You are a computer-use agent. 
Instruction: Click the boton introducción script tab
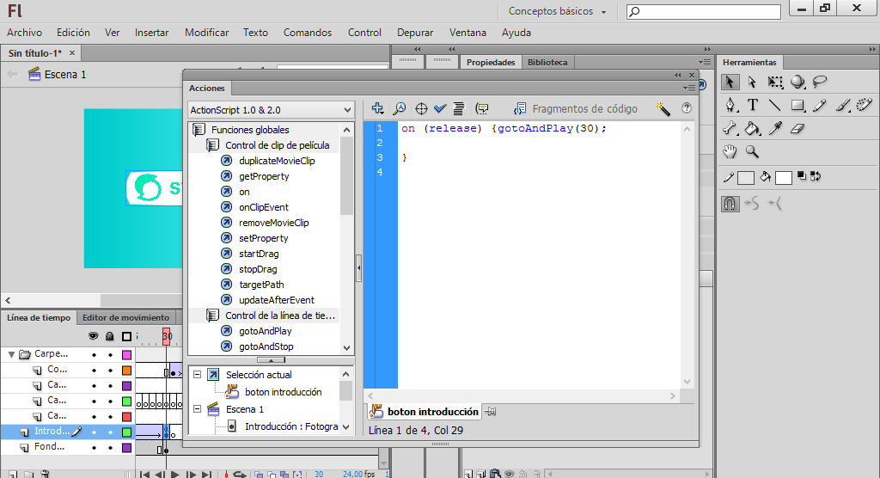[x=425, y=412]
